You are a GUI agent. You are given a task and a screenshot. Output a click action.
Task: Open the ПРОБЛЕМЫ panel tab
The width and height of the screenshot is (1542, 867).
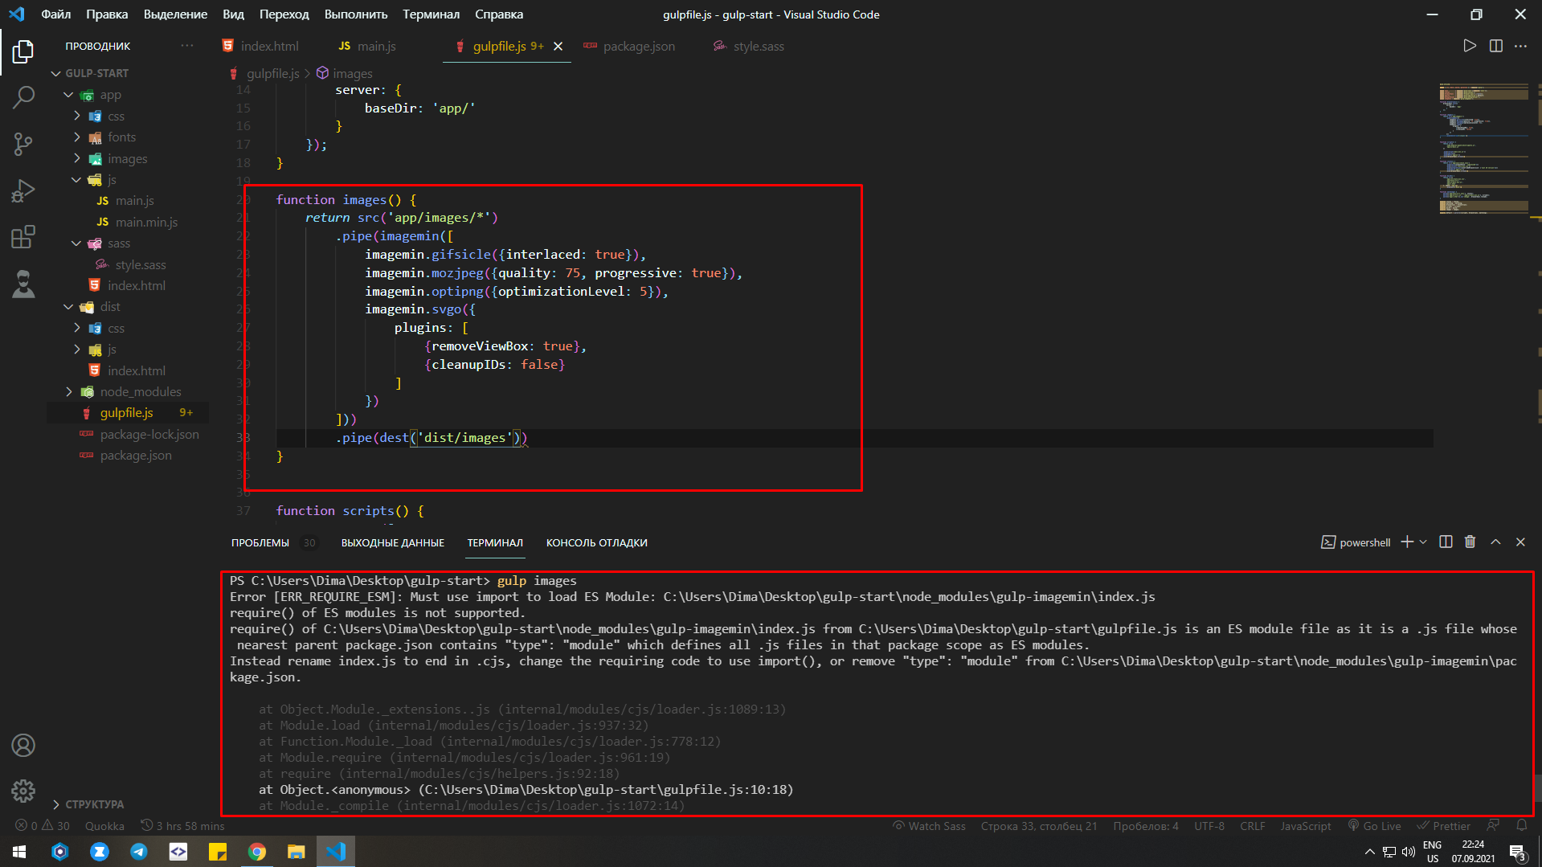click(x=260, y=543)
